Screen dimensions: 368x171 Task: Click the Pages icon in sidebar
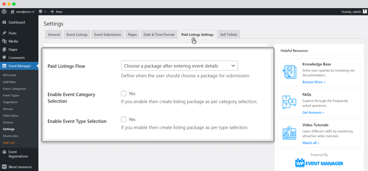pyautogui.click(x=4, y=50)
